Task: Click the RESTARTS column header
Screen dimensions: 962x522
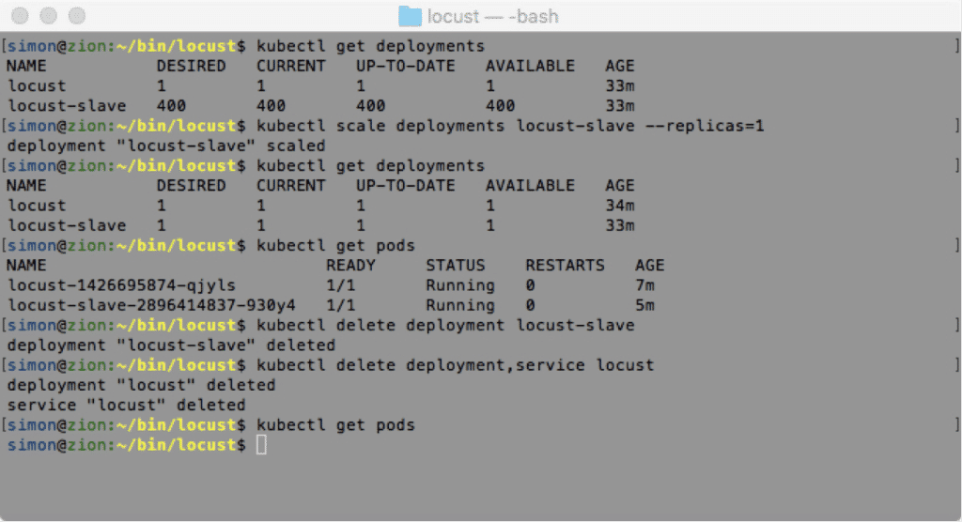Action: click(x=565, y=266)
